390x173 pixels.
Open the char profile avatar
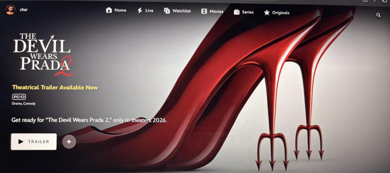(10, 10)
